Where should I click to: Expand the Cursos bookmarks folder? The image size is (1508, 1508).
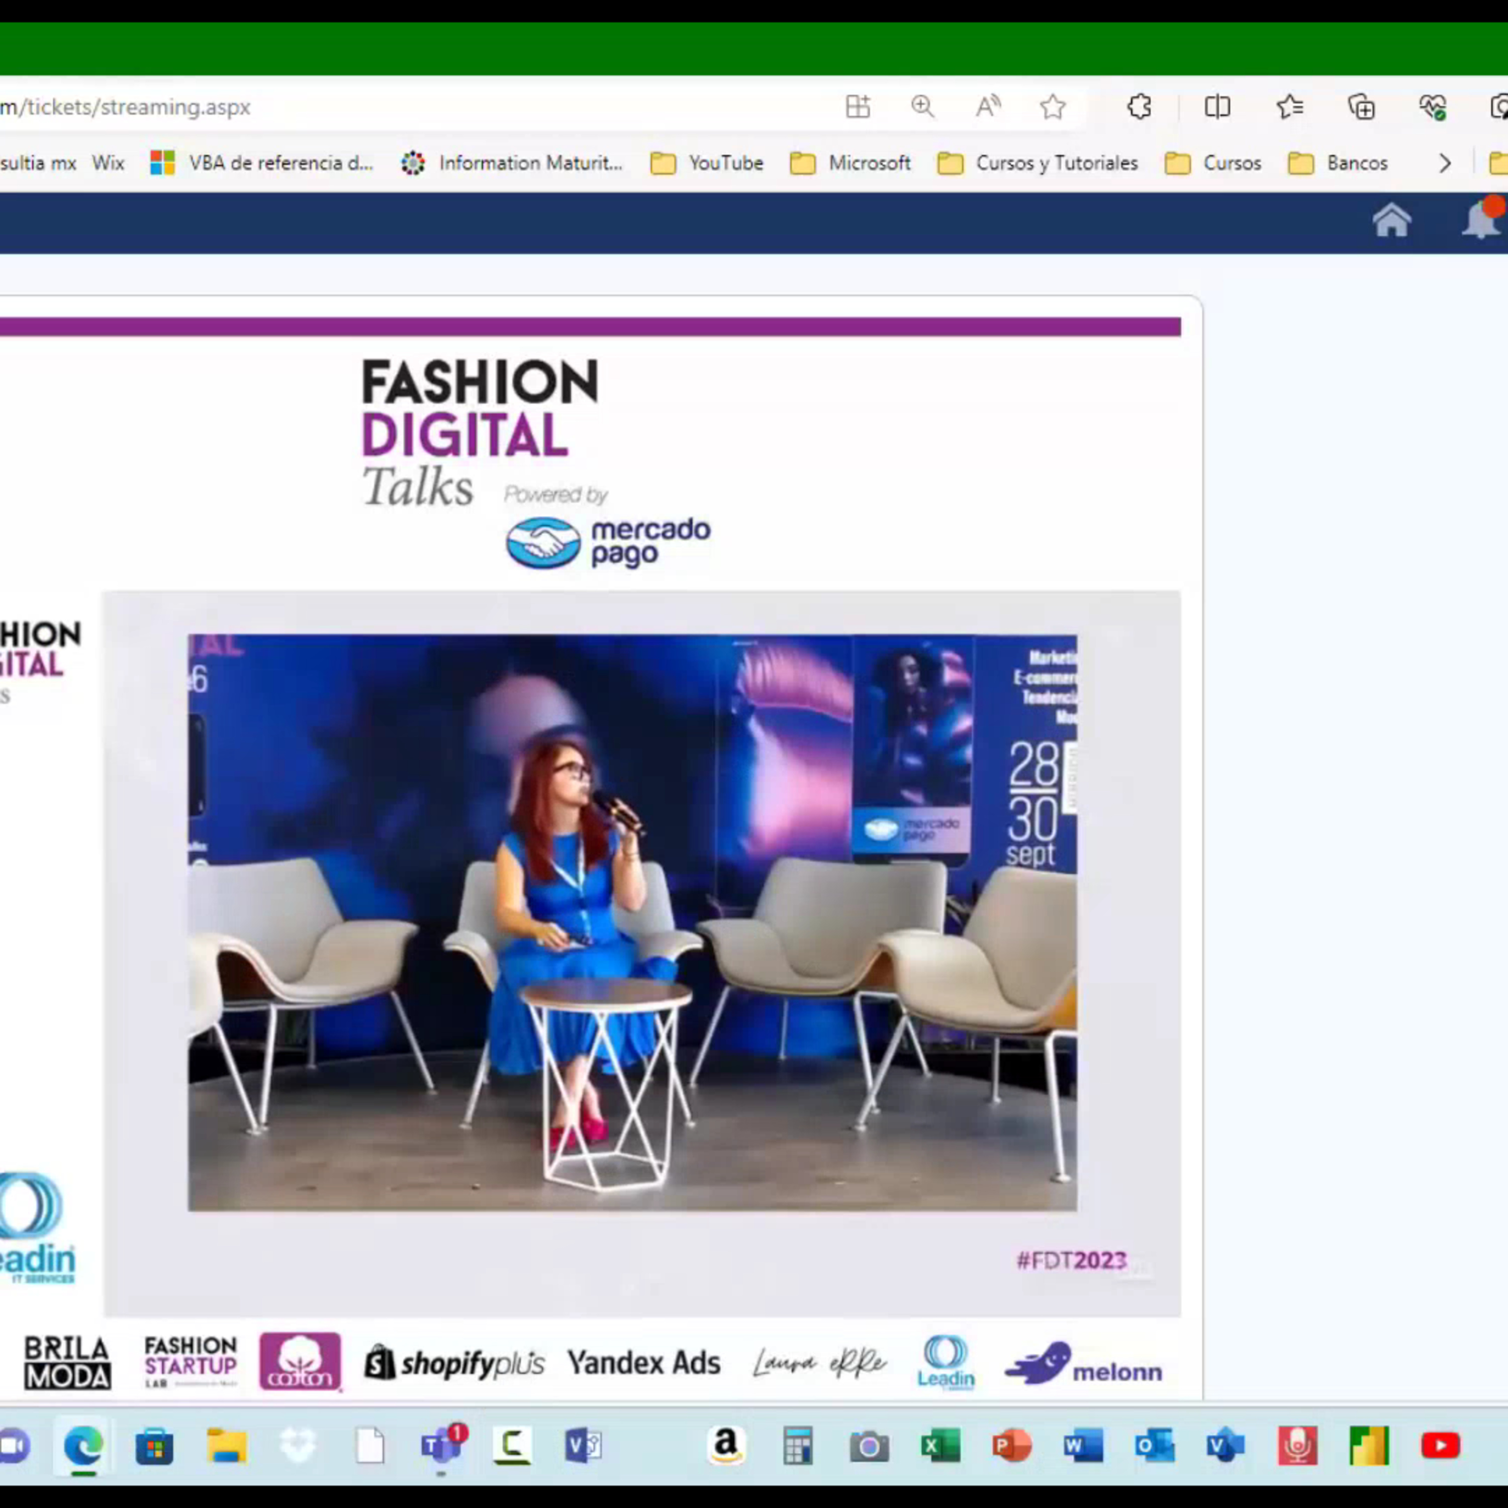pos(1212,163)
